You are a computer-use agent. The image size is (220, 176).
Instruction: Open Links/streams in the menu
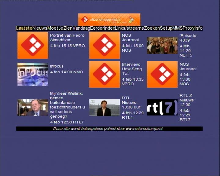click(x=129, y=28)
